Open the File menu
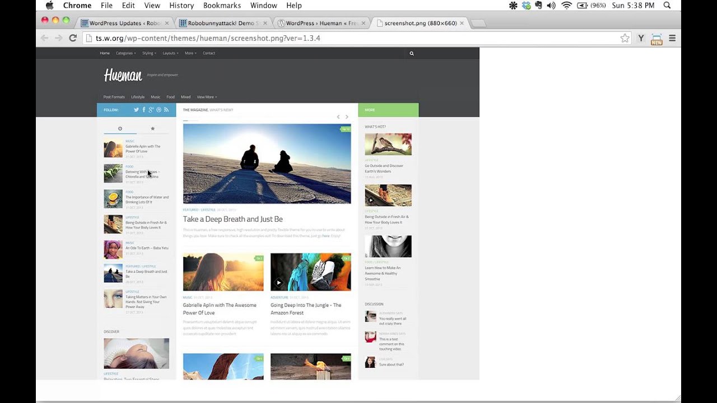The image size is (717, 403). click(106, 5)
